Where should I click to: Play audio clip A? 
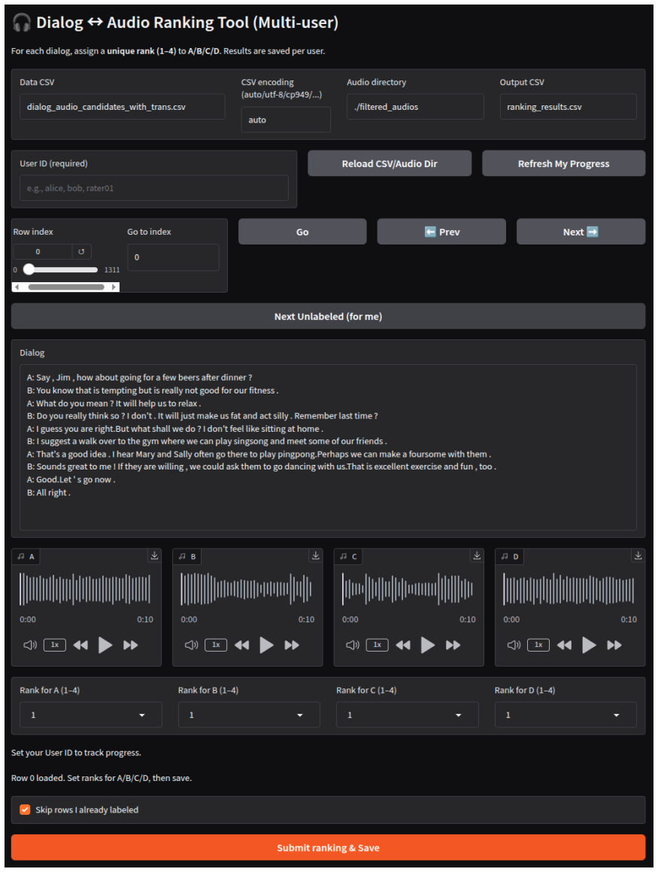tap(105, 645)
